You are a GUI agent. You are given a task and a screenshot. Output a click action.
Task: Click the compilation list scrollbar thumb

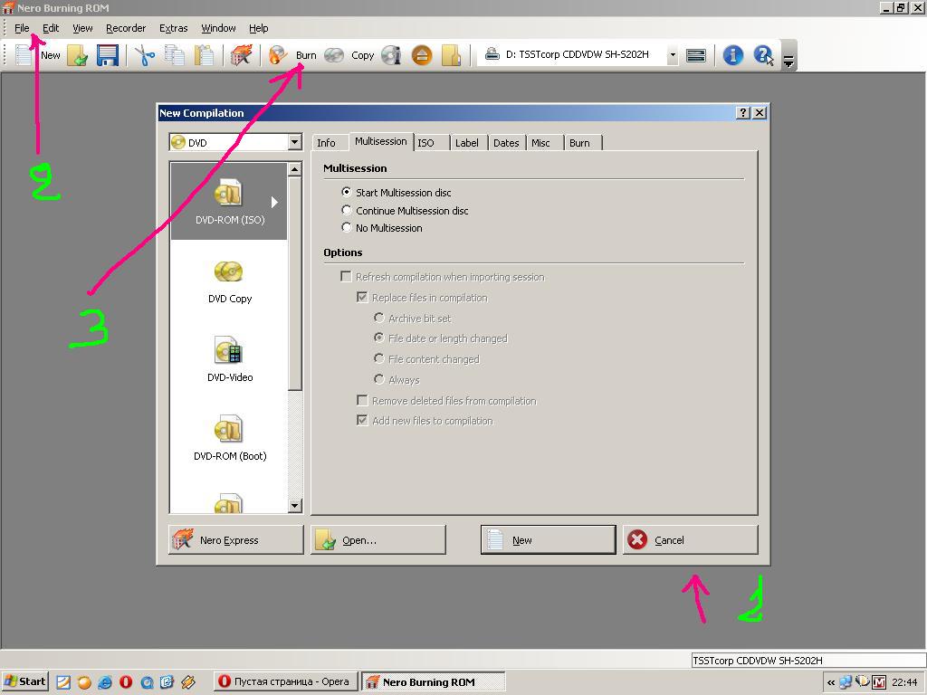[294, 283]
